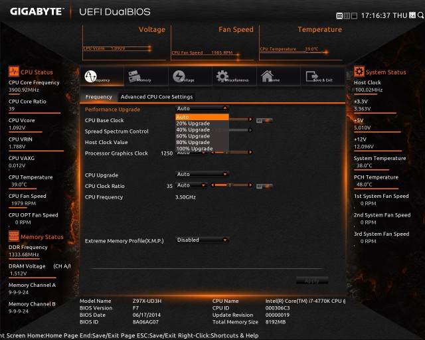Image resolution: width=425 pixels, height=340 pixels.
Task: Click the CPU Core Frequency 3900.92MHz reading
Action: click(x=24, y=90)
